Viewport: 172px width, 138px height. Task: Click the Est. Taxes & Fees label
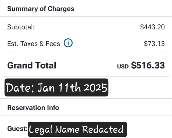34,43
